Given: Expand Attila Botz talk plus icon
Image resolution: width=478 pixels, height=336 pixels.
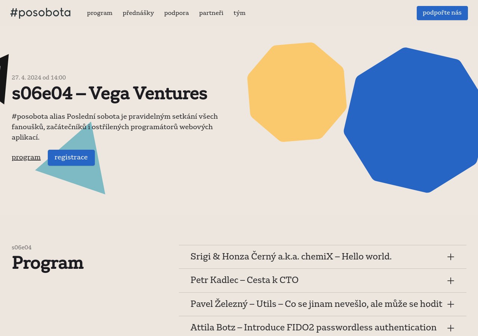Looking at the screenshot, I should 450,328.
